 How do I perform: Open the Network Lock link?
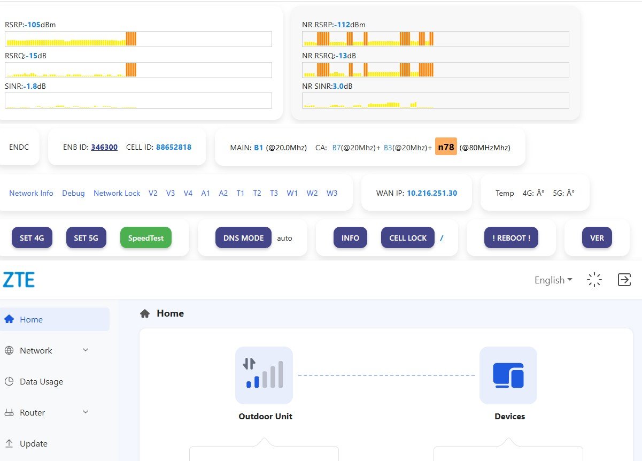117,193
